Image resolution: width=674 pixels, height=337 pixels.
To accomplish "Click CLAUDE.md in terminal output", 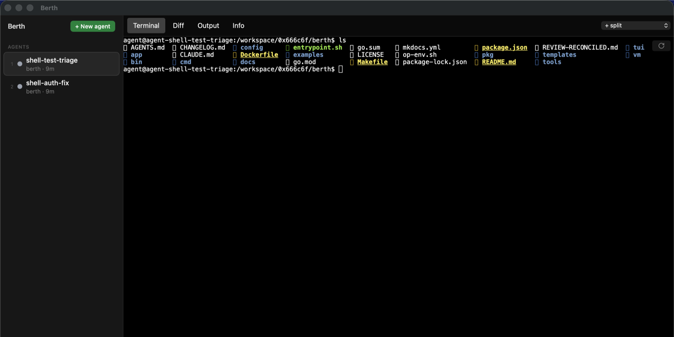I will [x=197, y=55].
